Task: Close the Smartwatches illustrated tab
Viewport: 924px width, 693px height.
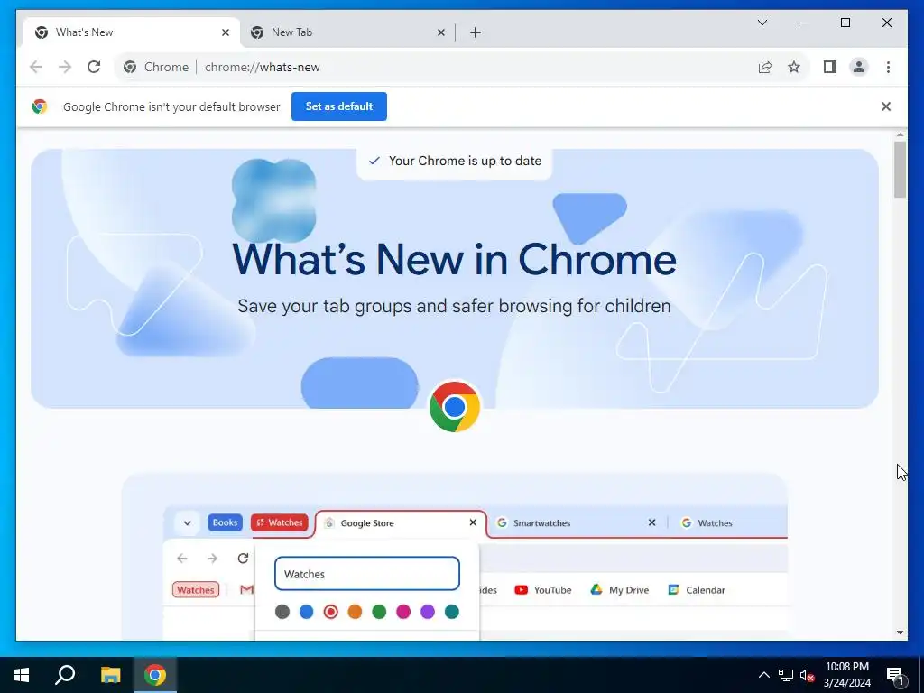Action: coord(651,522)
